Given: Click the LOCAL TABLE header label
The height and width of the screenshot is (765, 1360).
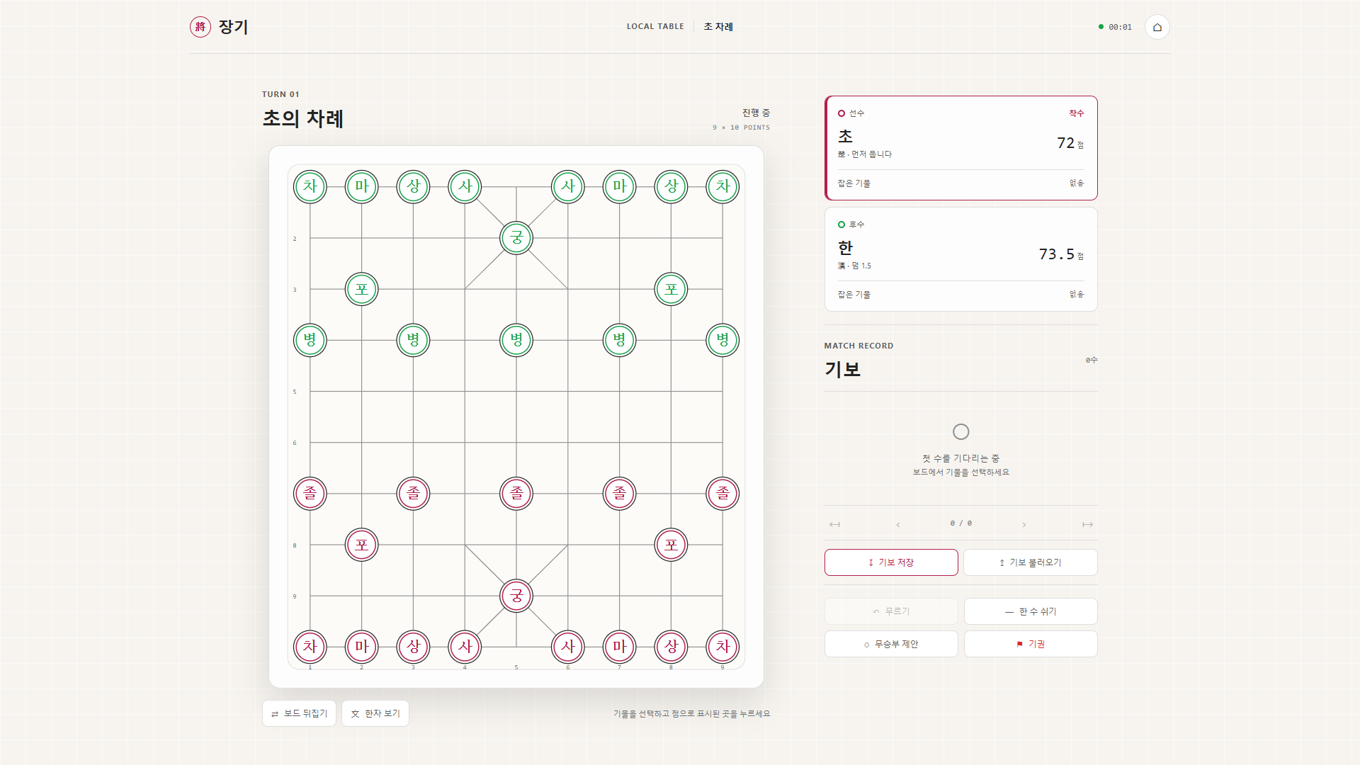Looking at the screenshot, I should (x=655, y=27).
